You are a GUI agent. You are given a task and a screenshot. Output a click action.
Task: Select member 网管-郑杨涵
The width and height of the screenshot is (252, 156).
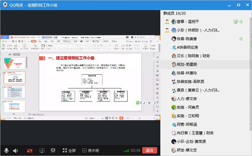click(x=187, y=124)
